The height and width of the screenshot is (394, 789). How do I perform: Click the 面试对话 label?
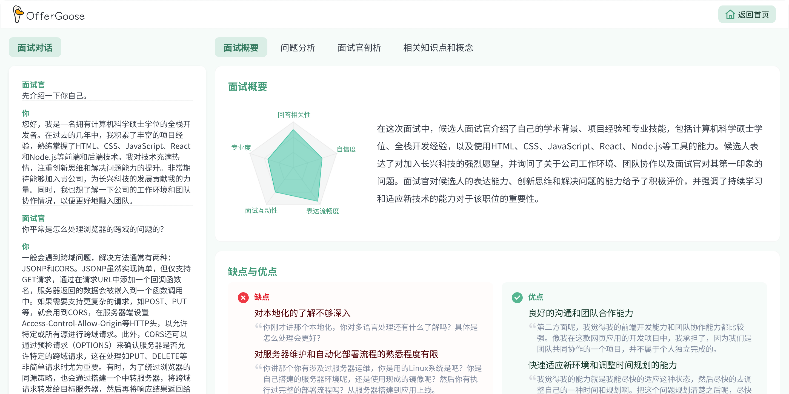(35, 47)
